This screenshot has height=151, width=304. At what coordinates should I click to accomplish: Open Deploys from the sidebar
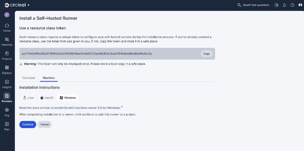7,70
